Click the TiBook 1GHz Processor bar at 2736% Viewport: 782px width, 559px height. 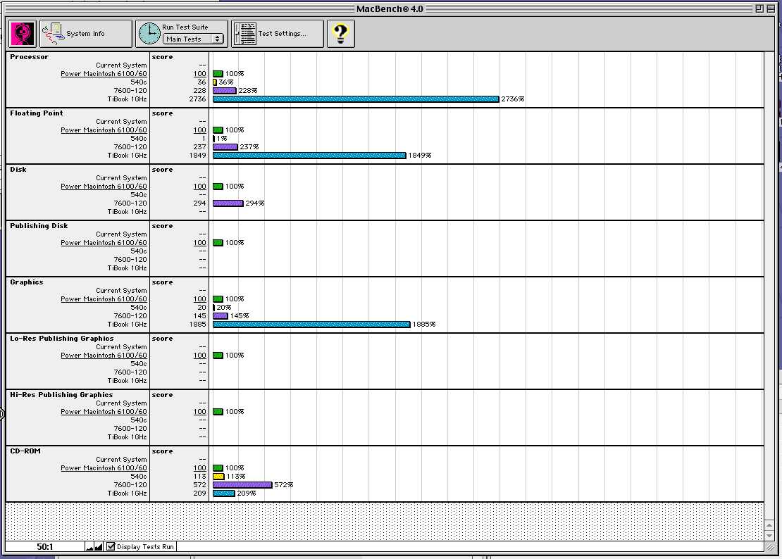pyautogui.click(x=356, y=99)
